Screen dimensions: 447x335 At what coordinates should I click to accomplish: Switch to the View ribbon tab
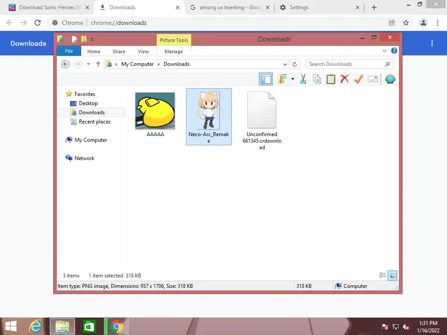coord(143,51)
